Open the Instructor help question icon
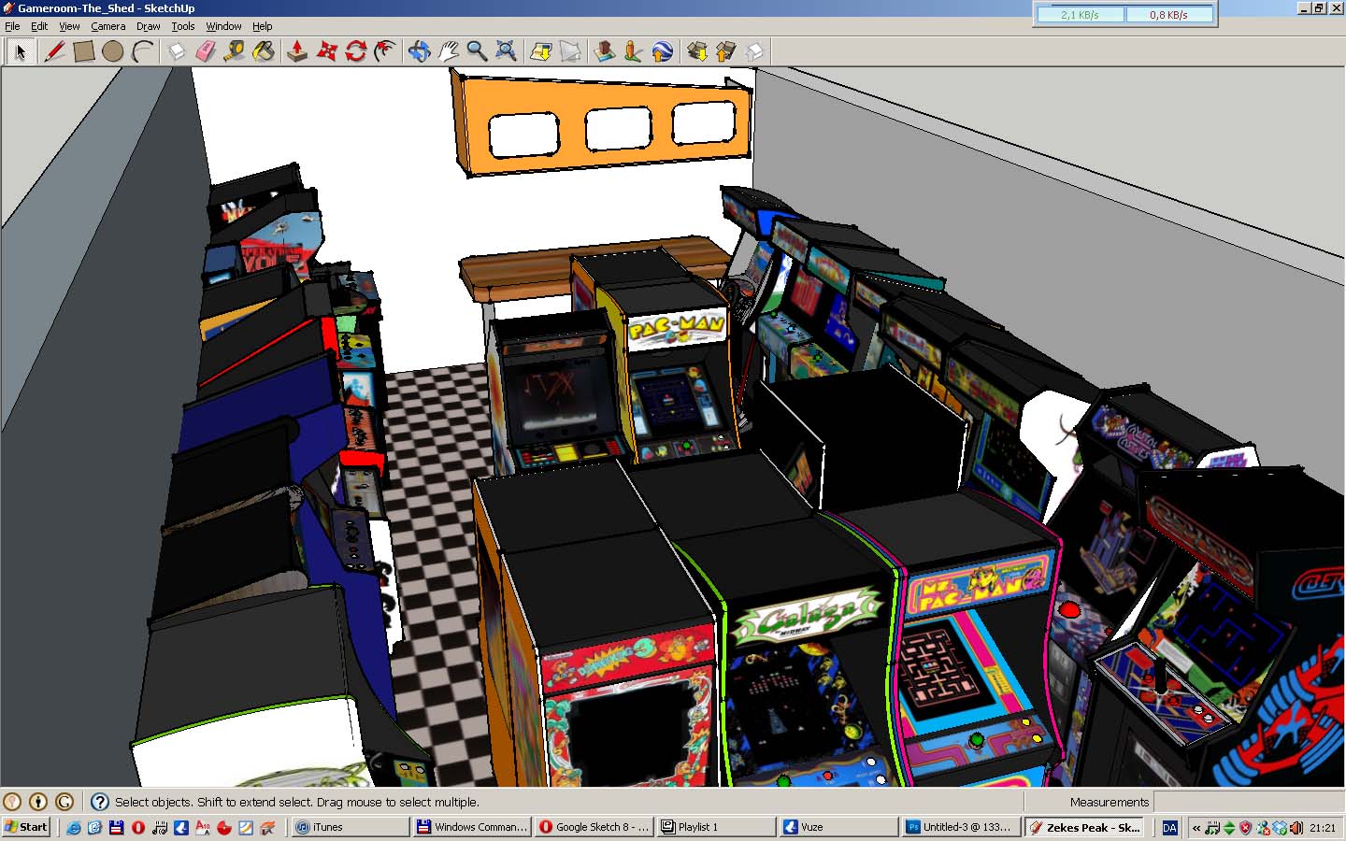Viewport: 1346px width, 841px height. coord(100,802)
